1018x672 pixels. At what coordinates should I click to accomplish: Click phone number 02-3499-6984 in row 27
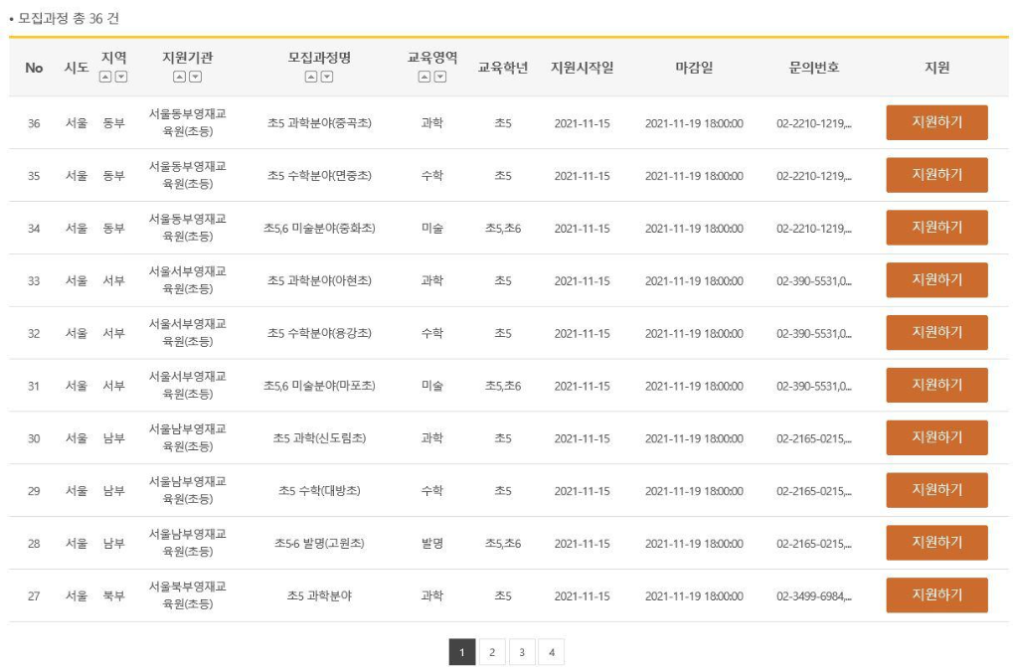click(814, 596)
